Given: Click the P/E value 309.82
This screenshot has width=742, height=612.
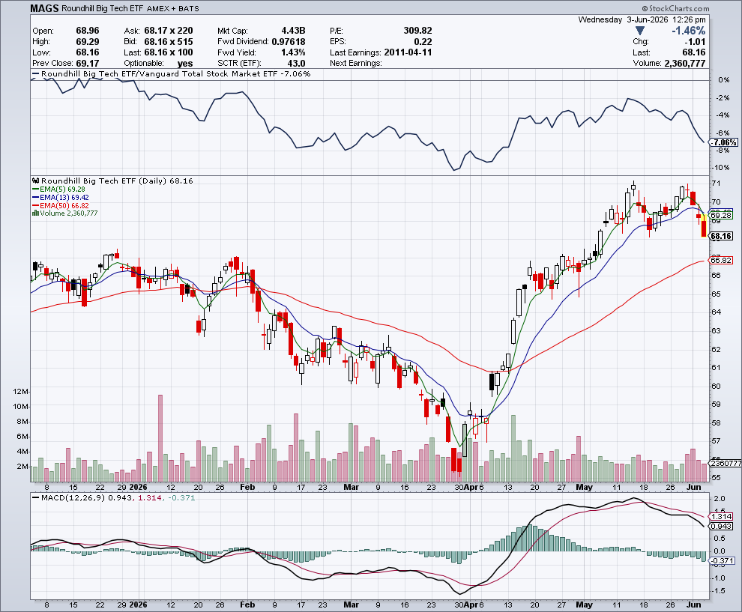Looking at the screenshot, I should [x=418, y=31].
